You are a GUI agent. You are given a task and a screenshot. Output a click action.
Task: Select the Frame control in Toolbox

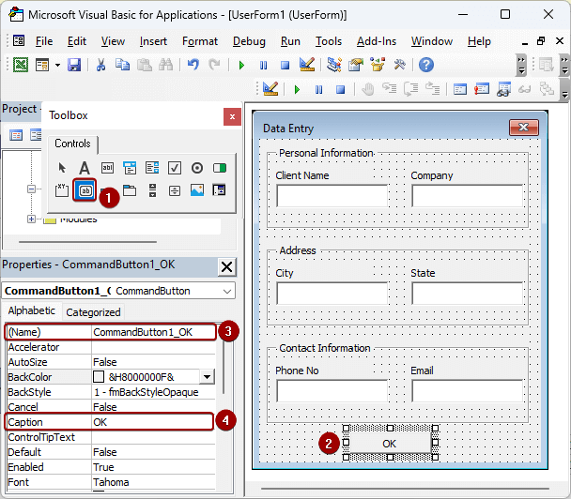pos(62,189)
